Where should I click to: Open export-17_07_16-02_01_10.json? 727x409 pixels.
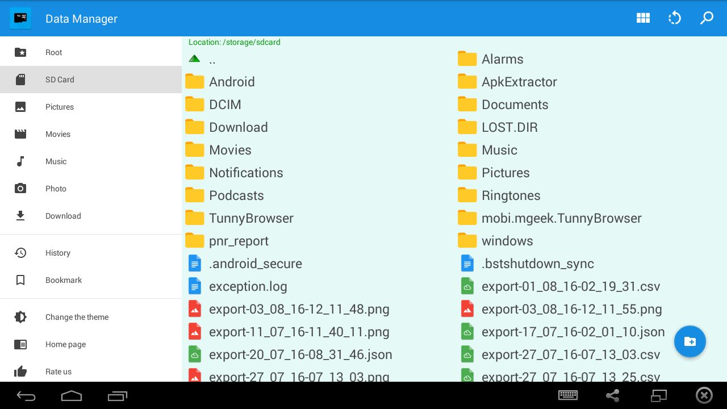591,332
